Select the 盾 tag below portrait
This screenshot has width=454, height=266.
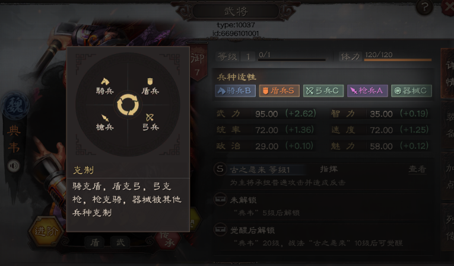click(95, 242)
